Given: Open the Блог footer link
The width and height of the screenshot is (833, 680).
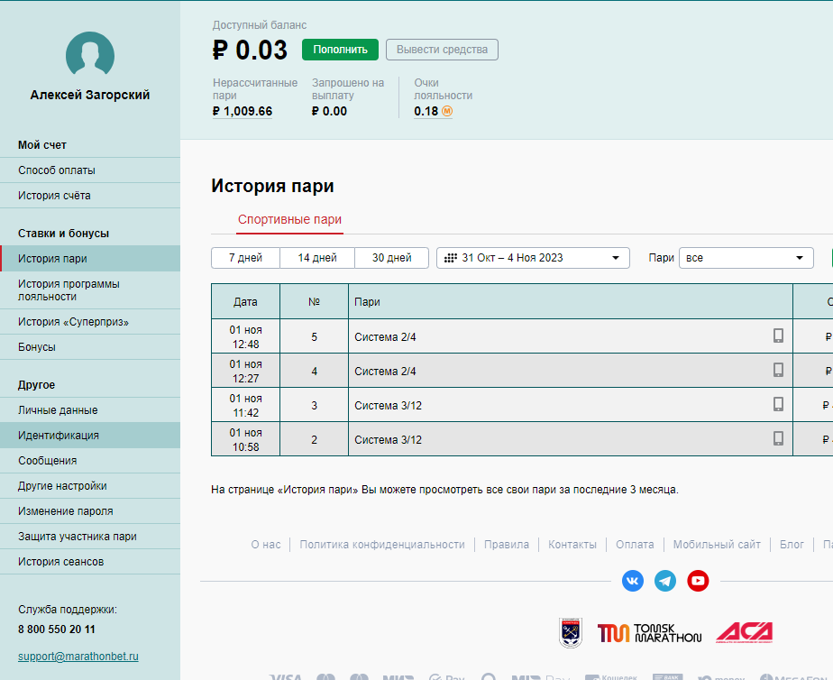Looking at the screenshot, I should click(792, 545).
